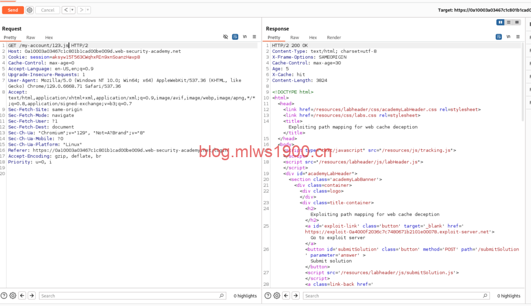The image size is (531, 306).
Task: Click the X-Cache: hit response header
Action: pyautogui.click(x=288, y=75)
